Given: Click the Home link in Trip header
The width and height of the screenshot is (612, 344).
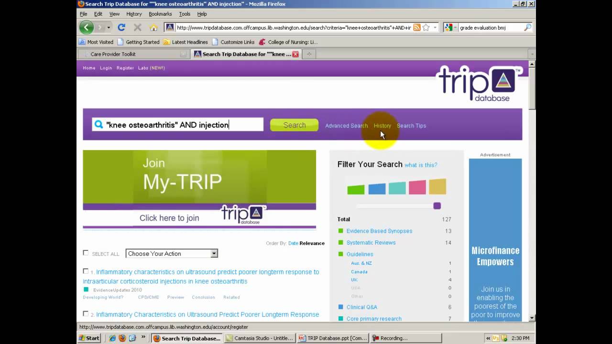Looking at the screenshot, I should [x=89, y=68].
